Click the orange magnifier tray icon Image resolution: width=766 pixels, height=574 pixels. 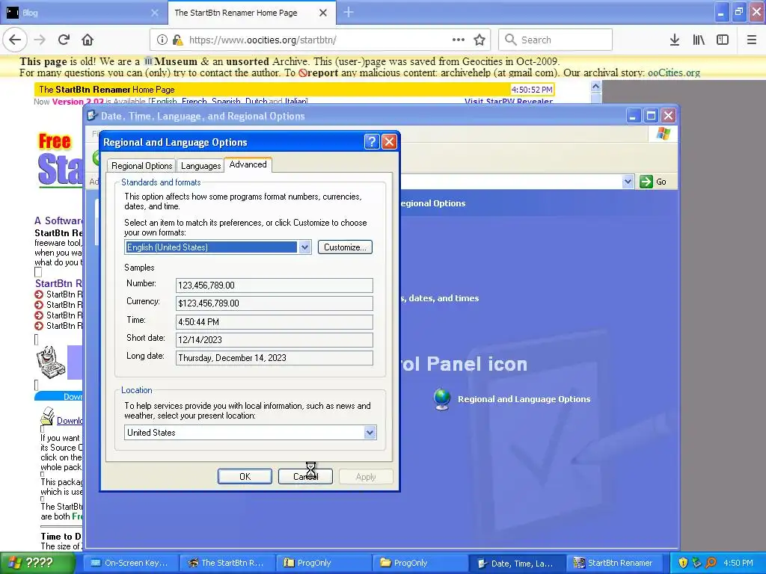pos(711,563)
